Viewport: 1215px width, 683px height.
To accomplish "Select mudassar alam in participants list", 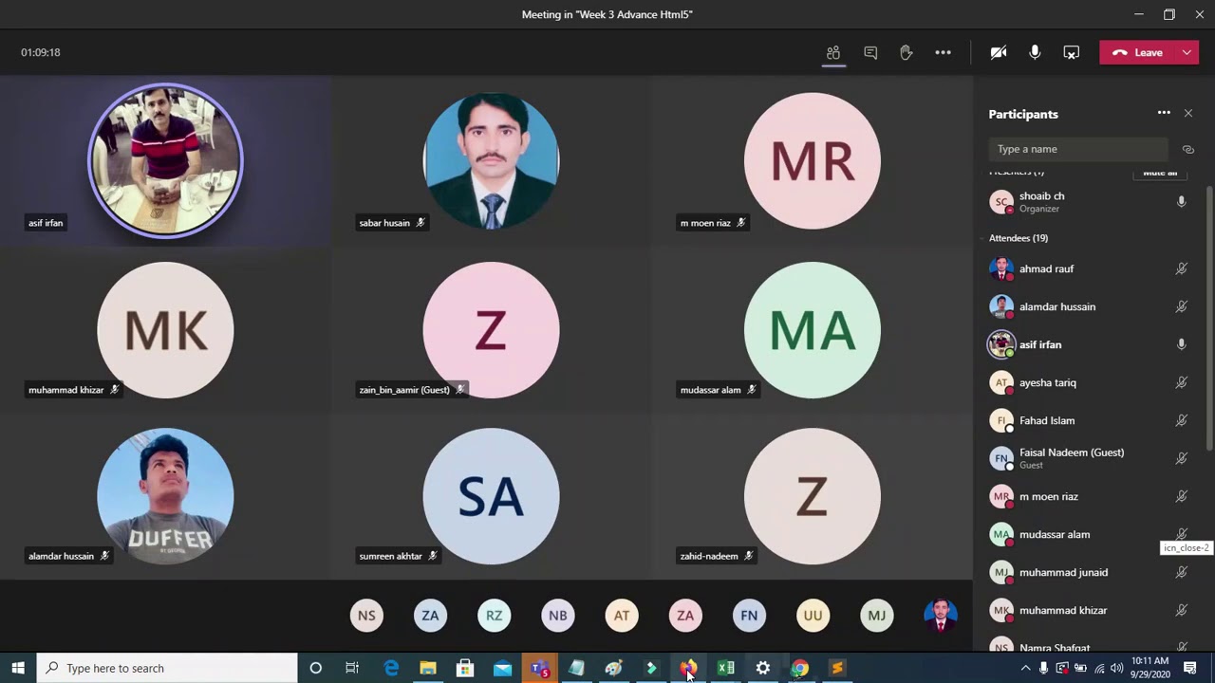I will (x=1090, y=534).
